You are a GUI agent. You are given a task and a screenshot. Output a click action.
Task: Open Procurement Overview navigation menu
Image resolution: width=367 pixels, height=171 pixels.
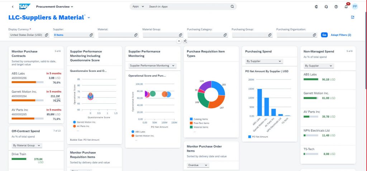point(54,6)
